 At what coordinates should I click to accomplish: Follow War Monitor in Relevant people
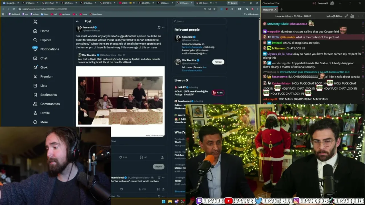point(218,62)
